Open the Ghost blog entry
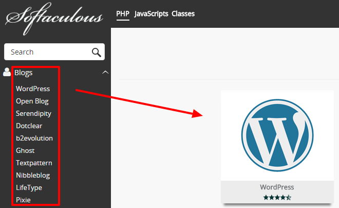The image size is (339, 208). tap(25, 150)
